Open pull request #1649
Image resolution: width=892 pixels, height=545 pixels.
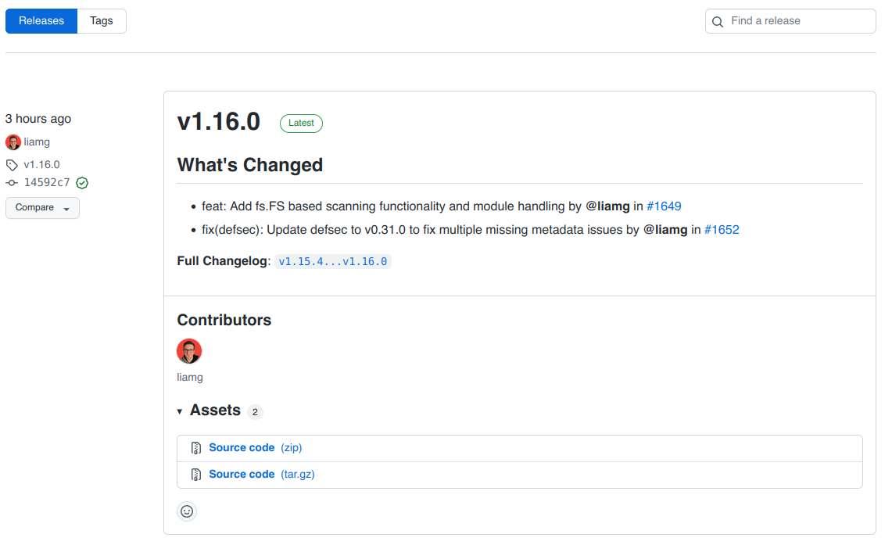(664, 206)
